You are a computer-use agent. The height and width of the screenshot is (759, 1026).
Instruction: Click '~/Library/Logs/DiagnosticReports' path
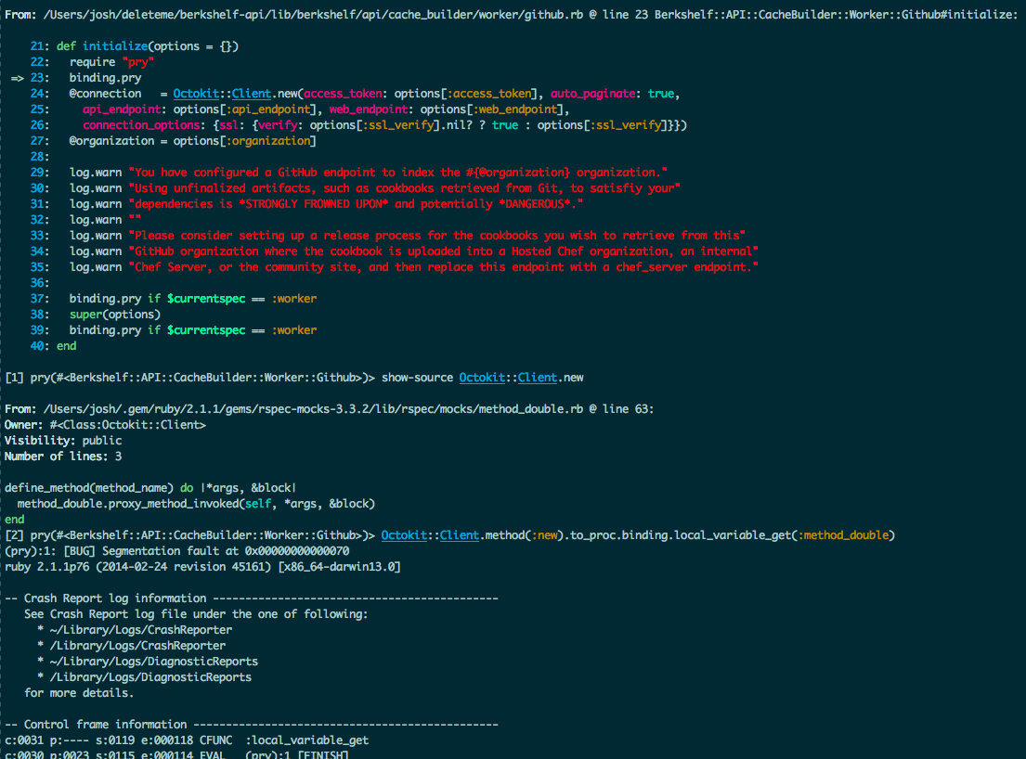click(154, 662)
